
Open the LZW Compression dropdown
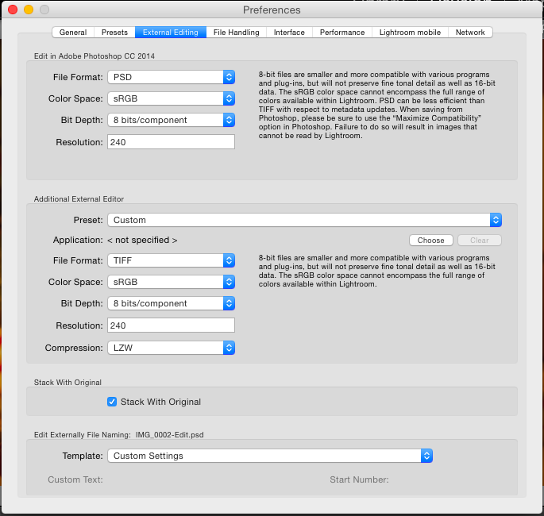click(x=171, y=348)
